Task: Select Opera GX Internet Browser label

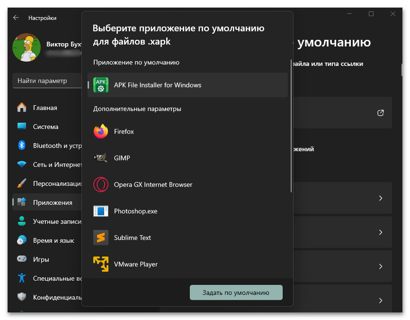Action: point(153,184)
